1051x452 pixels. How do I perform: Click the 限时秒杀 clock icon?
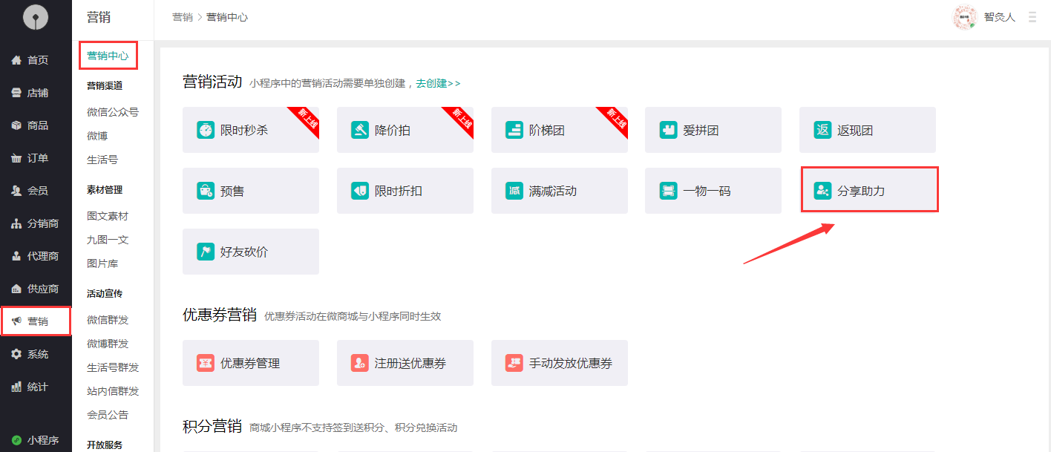(206, 130)
